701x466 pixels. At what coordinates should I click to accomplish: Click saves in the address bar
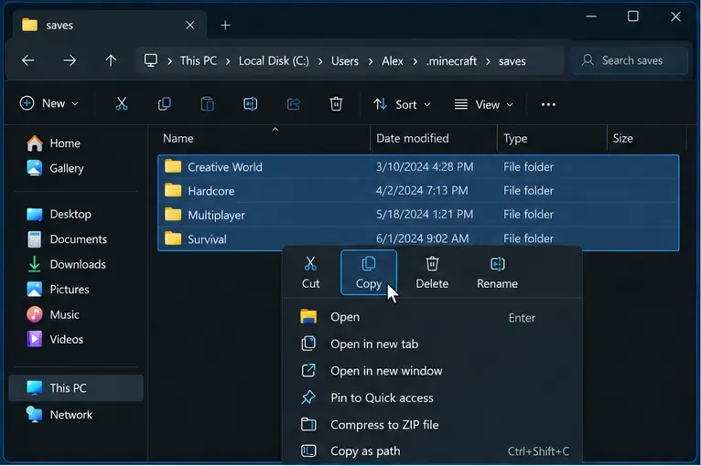(512, 60)
